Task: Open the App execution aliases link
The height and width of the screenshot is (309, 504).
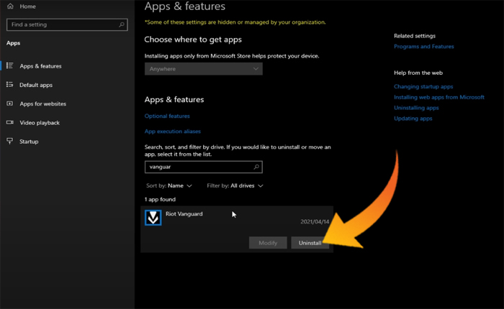Action: click(x=172, y=132)
